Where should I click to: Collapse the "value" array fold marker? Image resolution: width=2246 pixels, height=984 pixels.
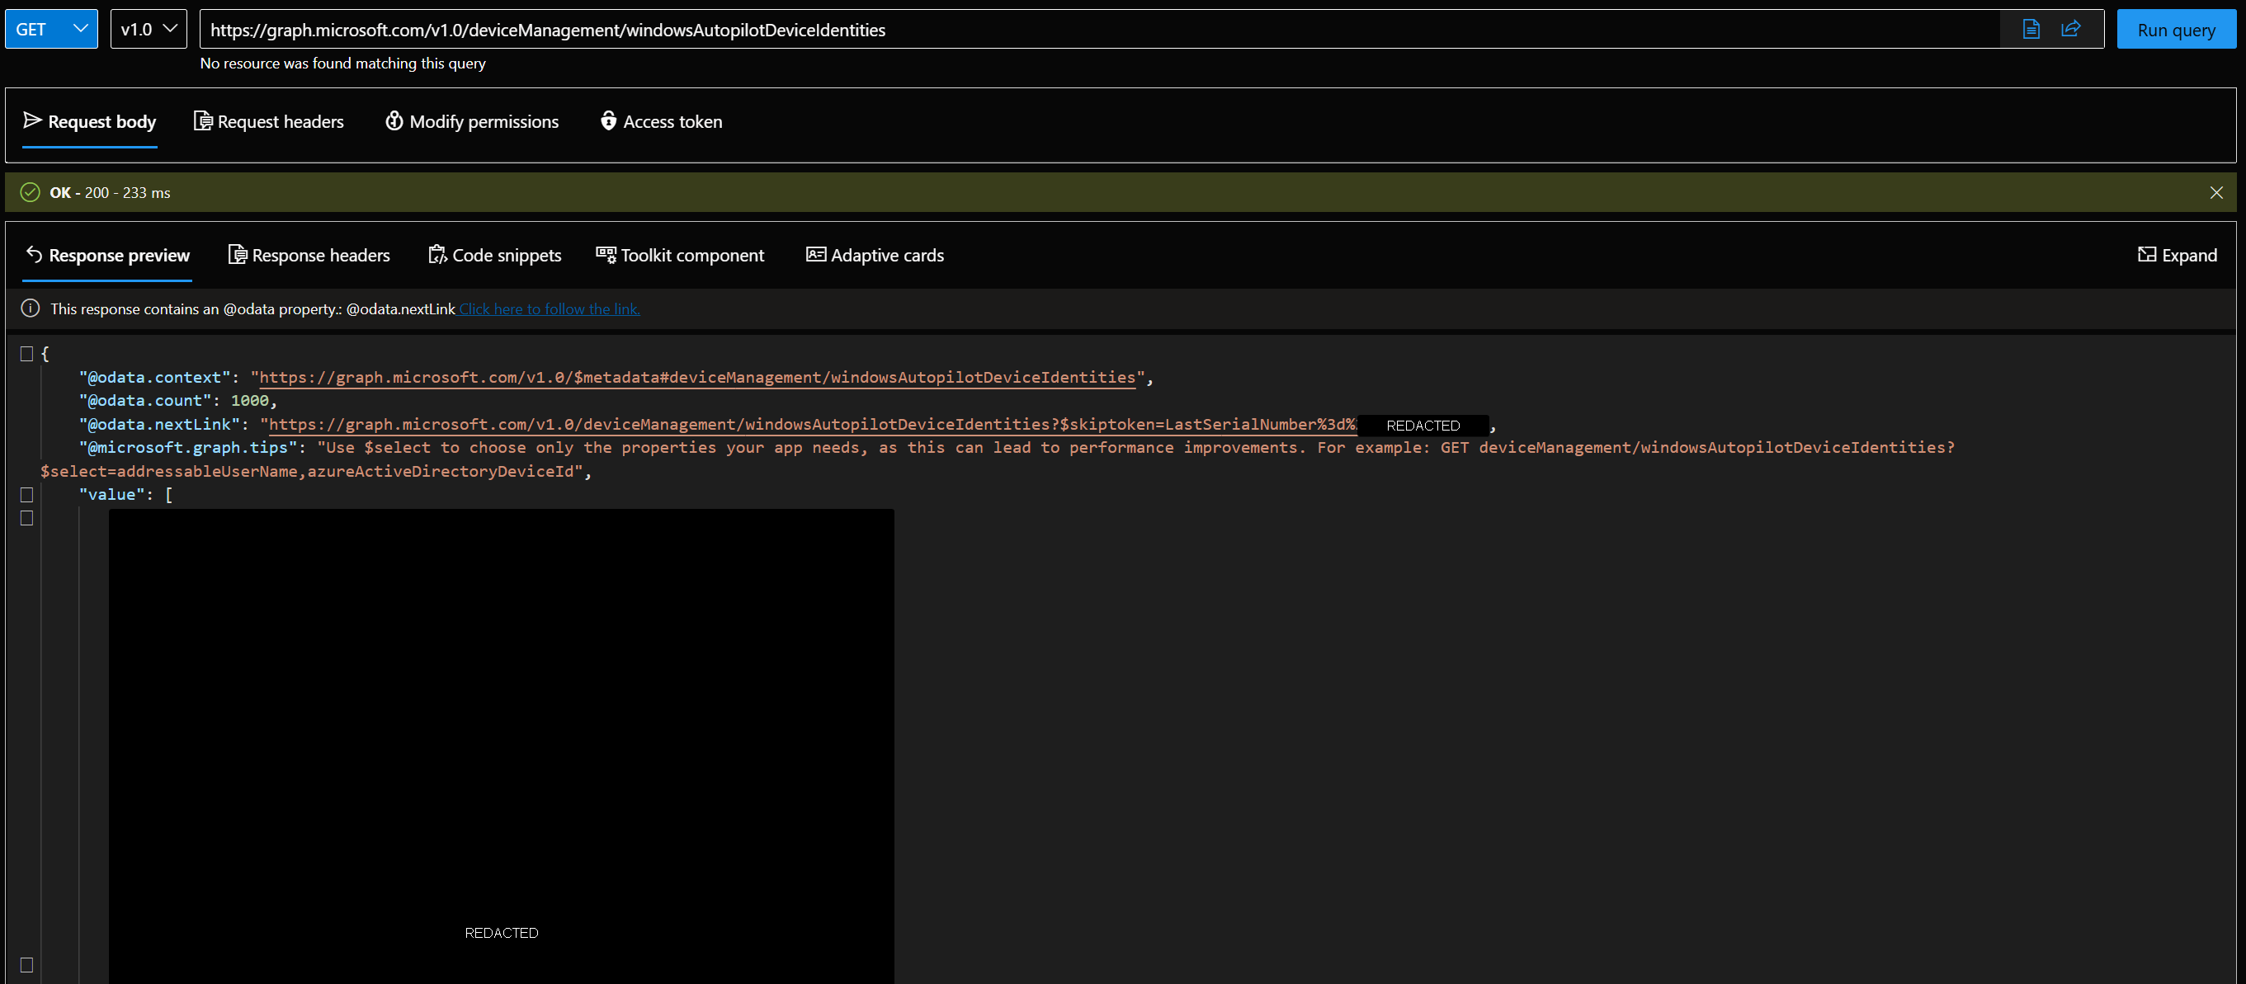pos(27,495)
